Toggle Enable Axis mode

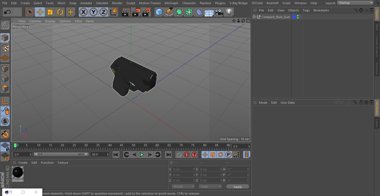coord(5,101)
